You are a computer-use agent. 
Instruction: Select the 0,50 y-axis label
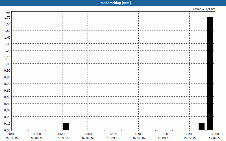coord(7,97)
